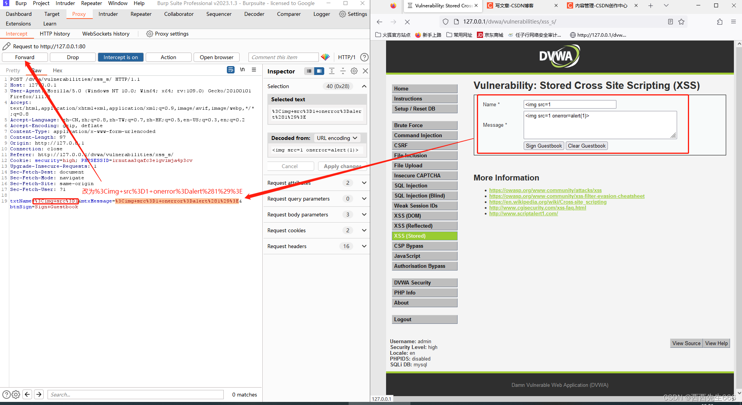
Task: Open the editor hamburger options menu
Action: pyautogui.click(x=254, y=70)
